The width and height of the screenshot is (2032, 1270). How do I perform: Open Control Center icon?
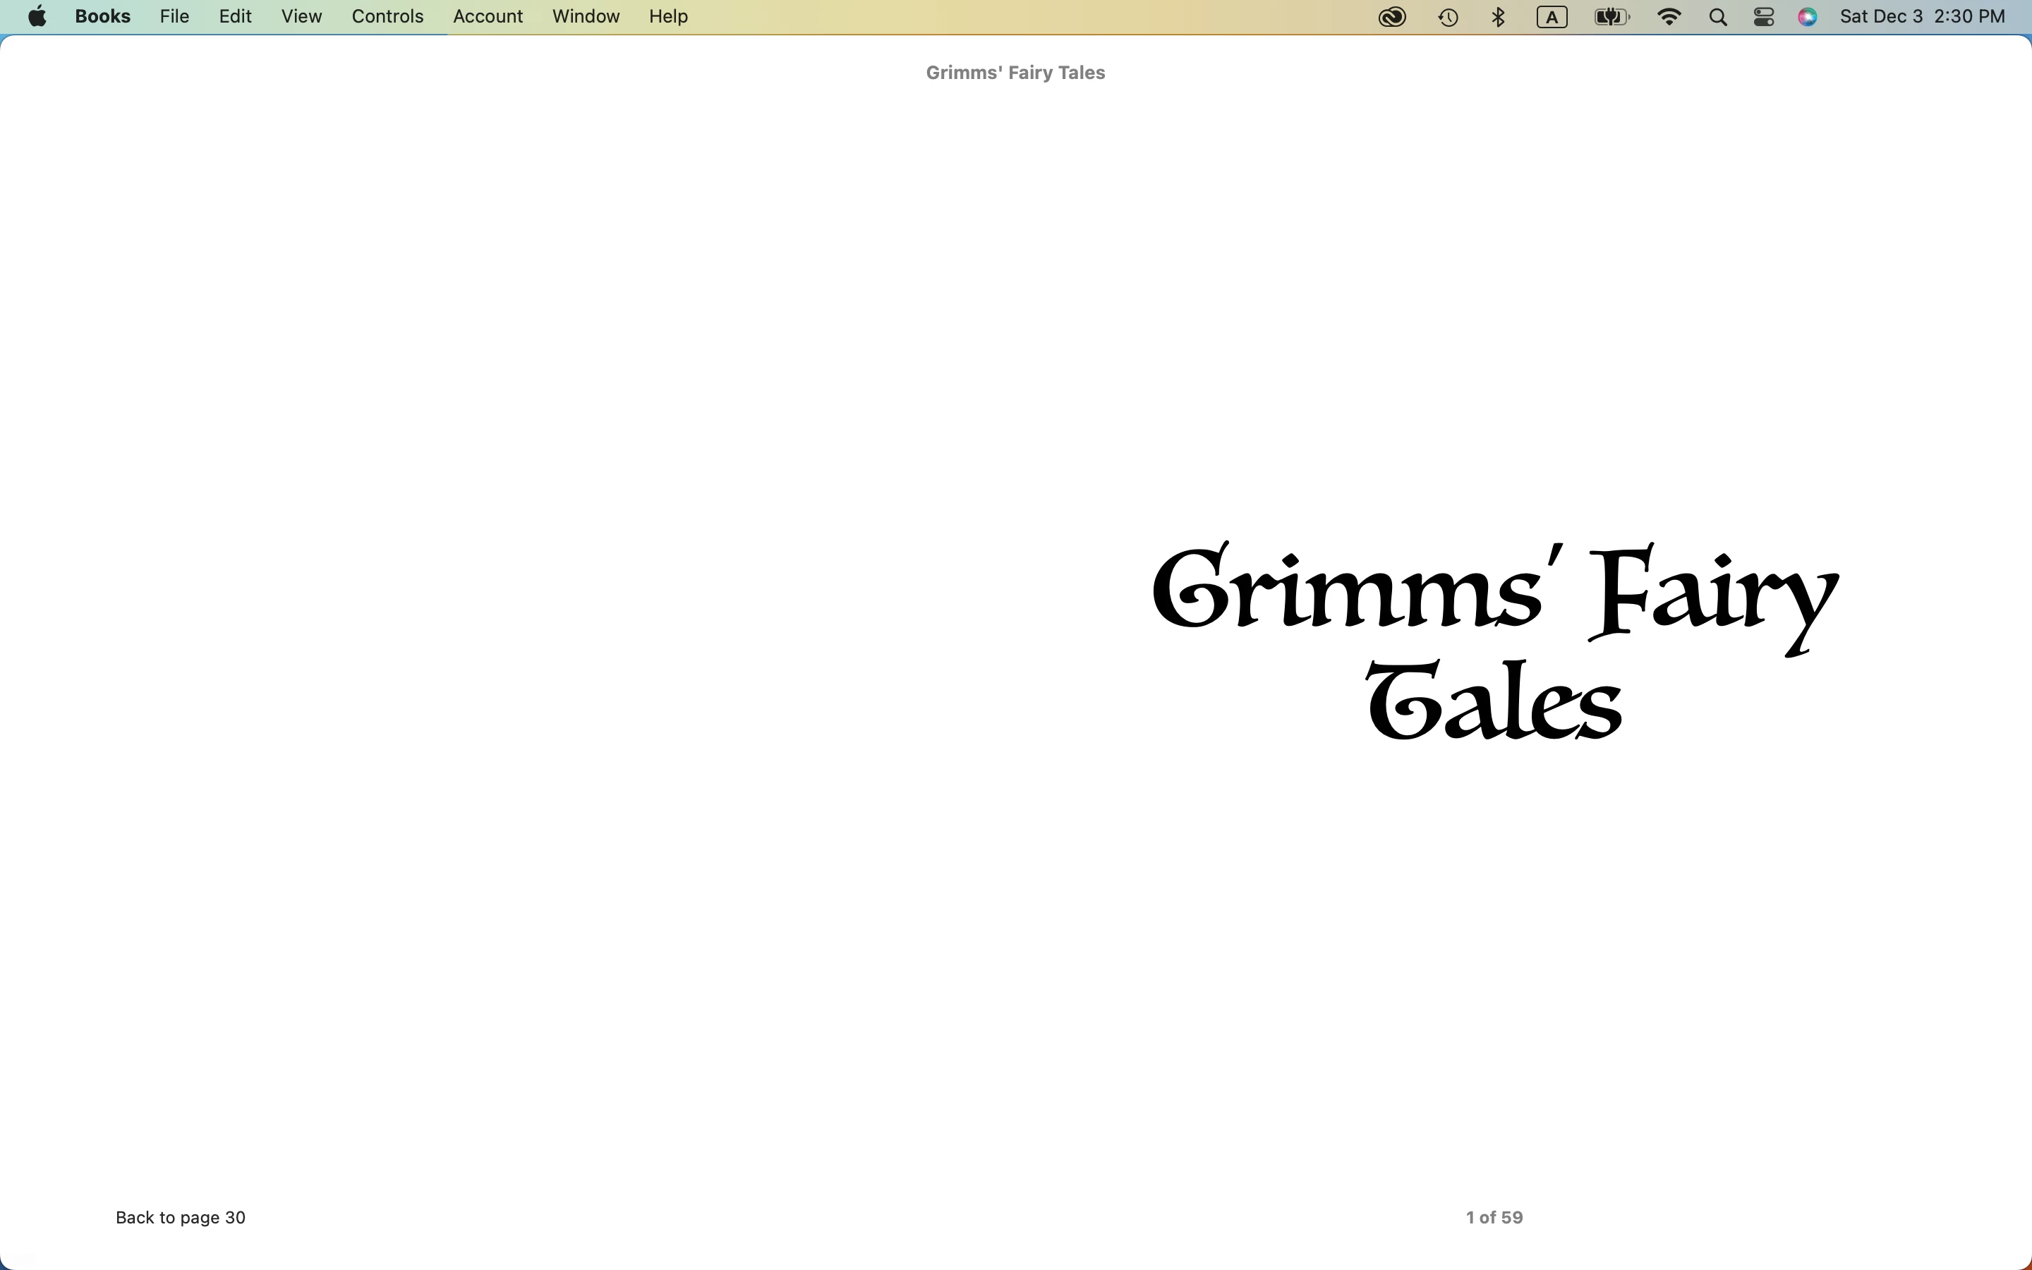point(1763,17)
